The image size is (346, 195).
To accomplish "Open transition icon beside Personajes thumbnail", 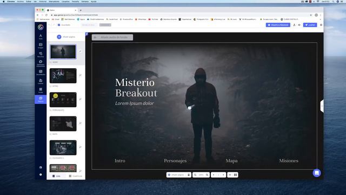I will coord(81,99).
